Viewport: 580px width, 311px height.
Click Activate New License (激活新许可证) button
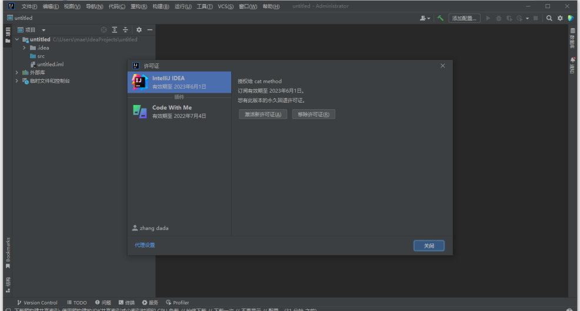coord(262,114)
